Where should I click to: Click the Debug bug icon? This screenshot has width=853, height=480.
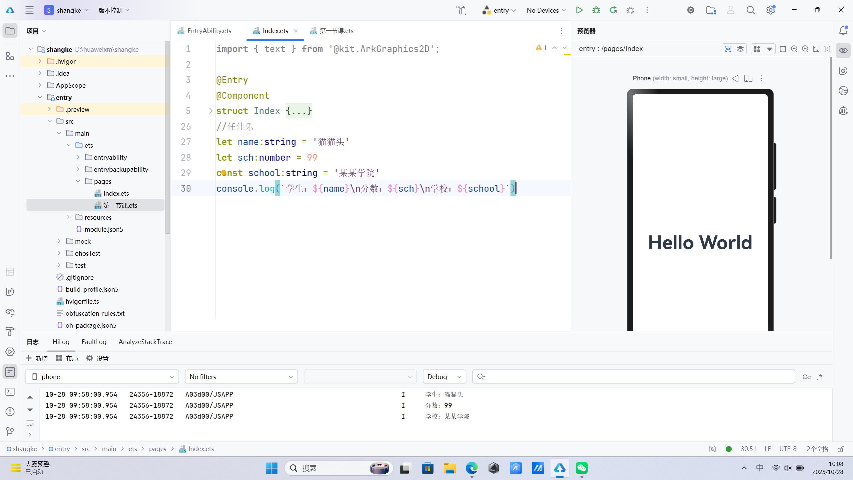pyautogui.click(x=596, y=10)
